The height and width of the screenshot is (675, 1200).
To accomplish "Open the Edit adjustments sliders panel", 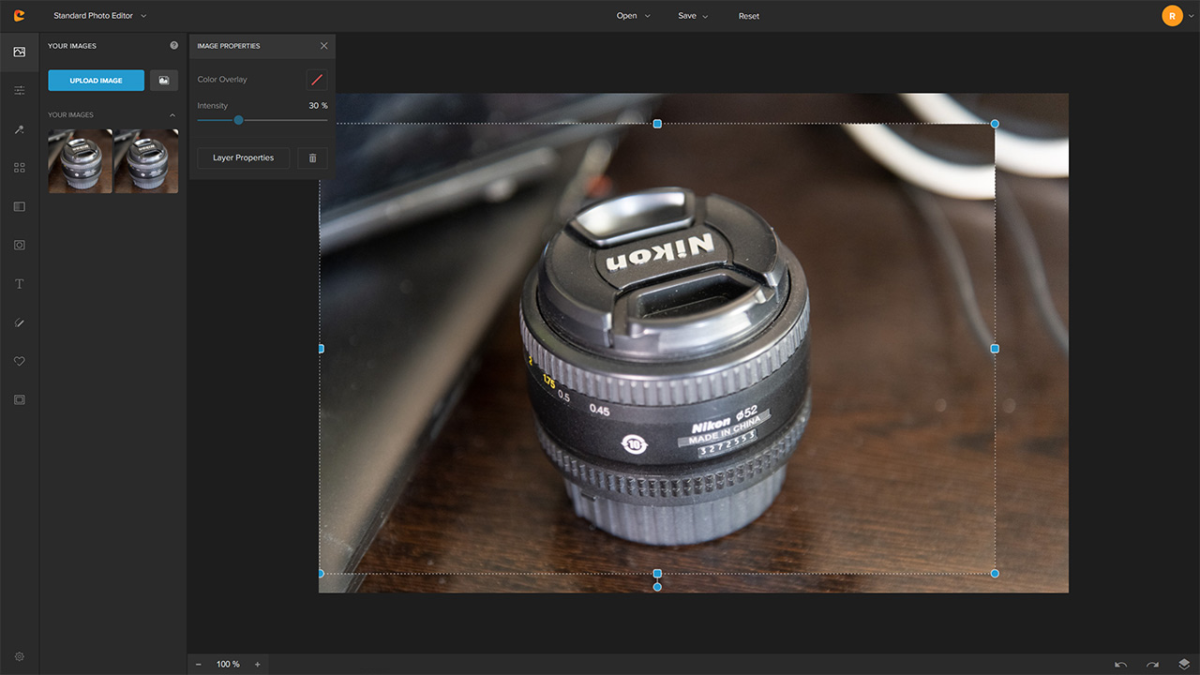I will click(19, 90).
